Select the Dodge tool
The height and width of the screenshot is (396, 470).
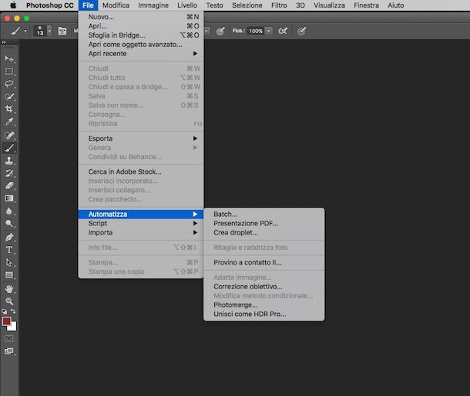[x=9, y=224]
